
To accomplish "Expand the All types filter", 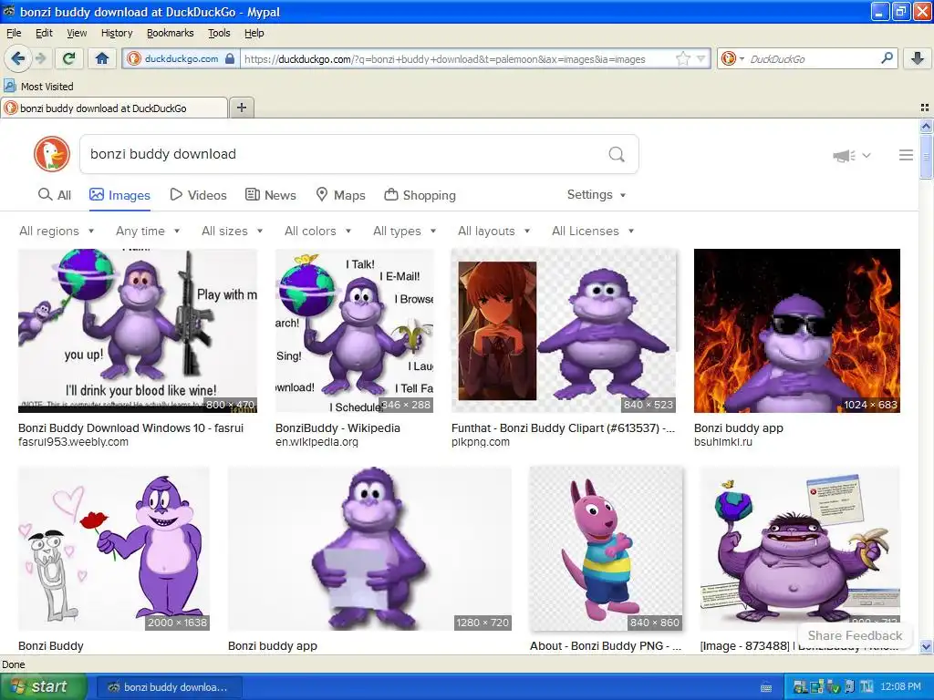I will click(x=404, y=231).
